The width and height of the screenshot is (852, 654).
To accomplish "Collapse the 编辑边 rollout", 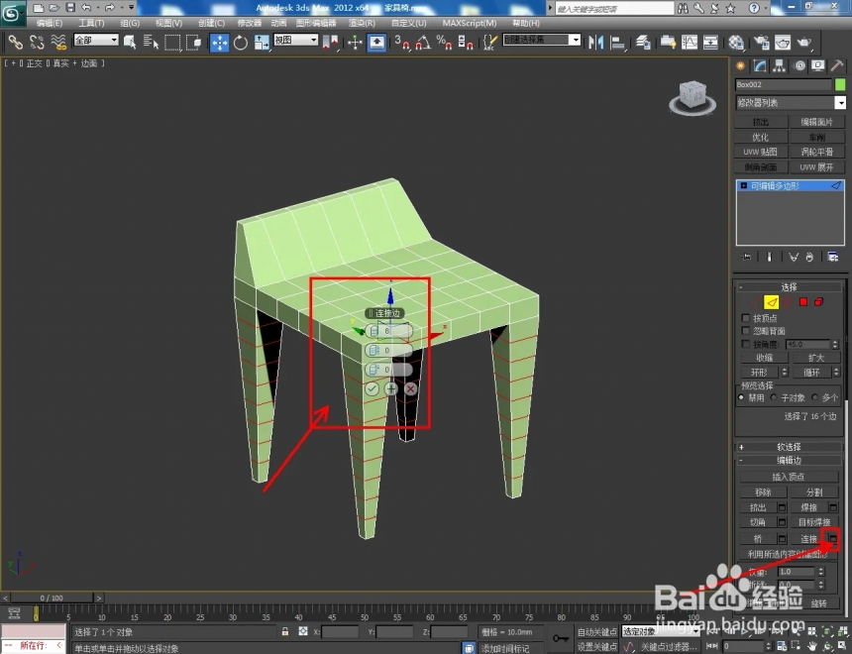I will point(789,461).
